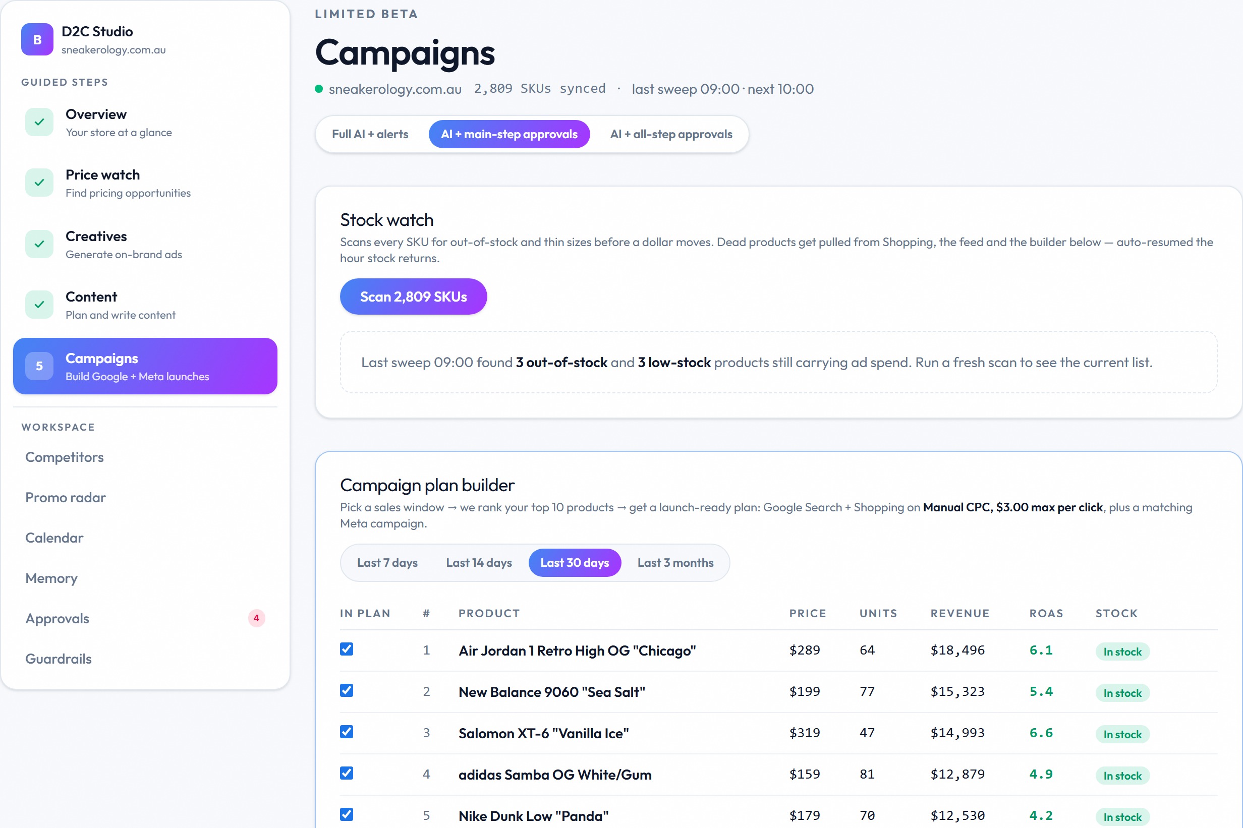
Task: Toggle Nike Dunk Low "Panda" checkbox
Action: (x=347, y=814)
